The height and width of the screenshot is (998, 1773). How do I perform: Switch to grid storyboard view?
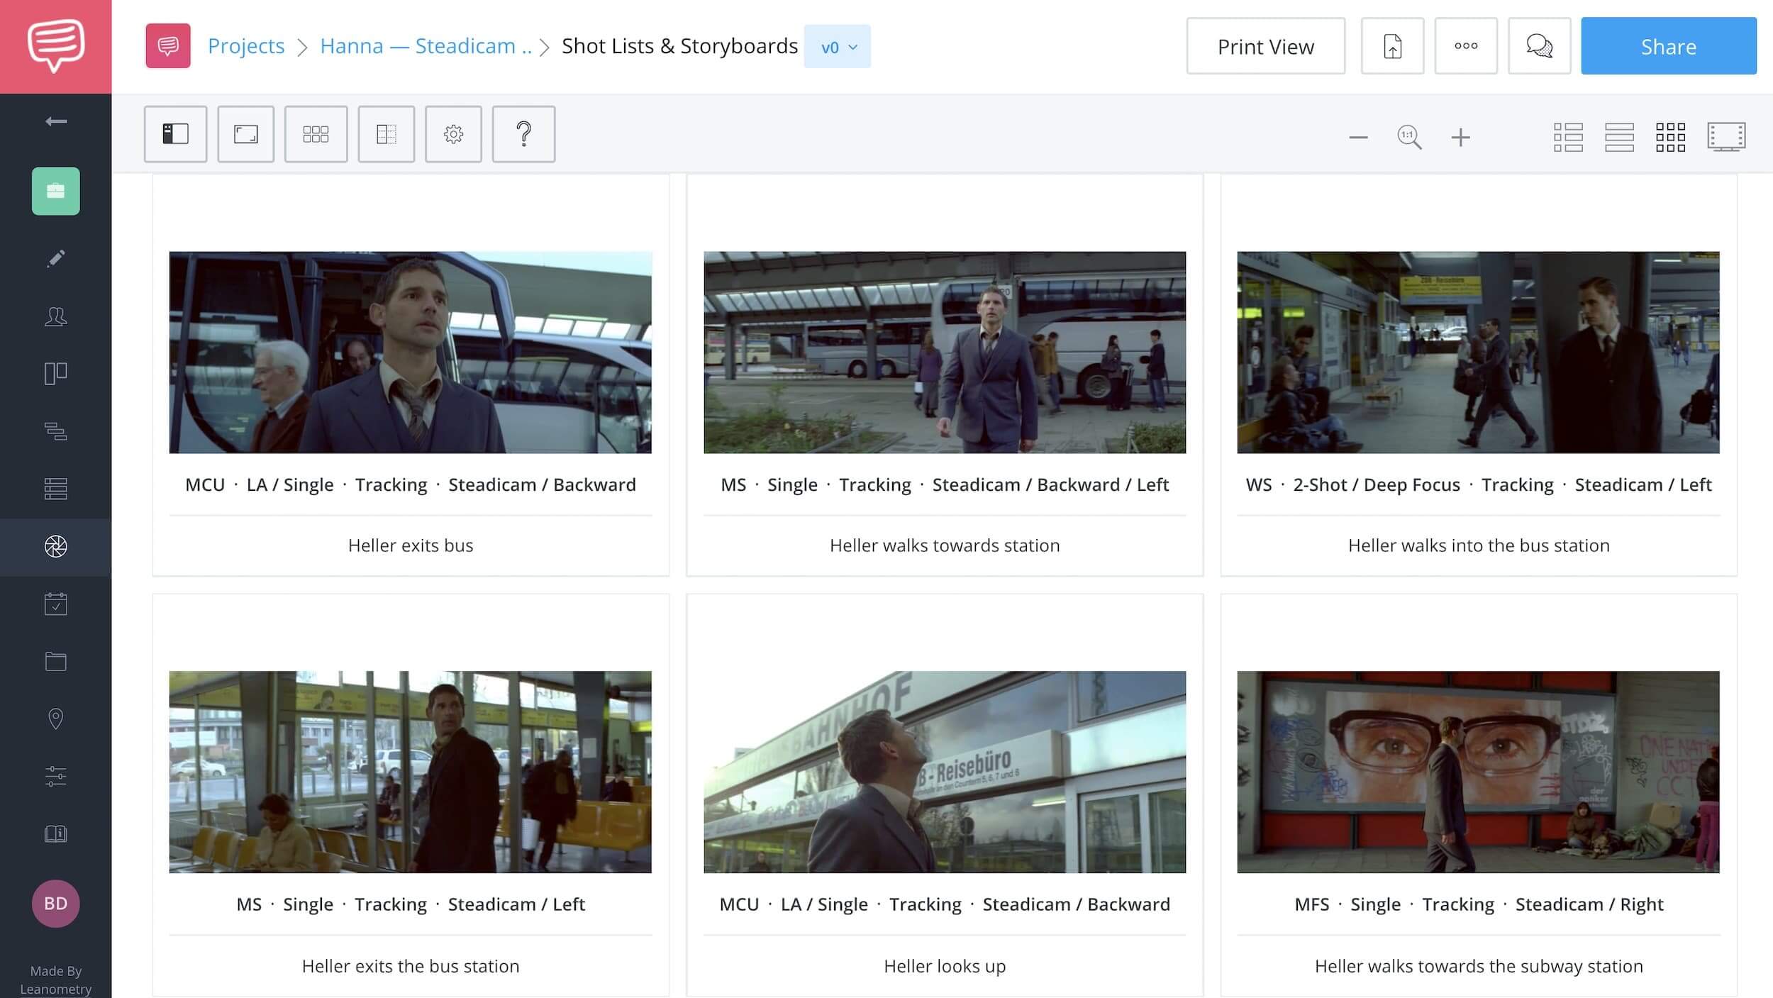click(1670, 137)
